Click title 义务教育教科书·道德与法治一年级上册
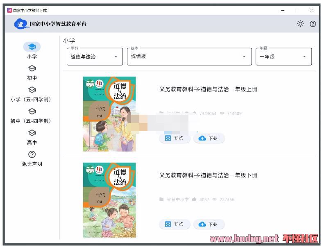The height and width of the screenshot is (247, 322). click(x=208, y=89)
